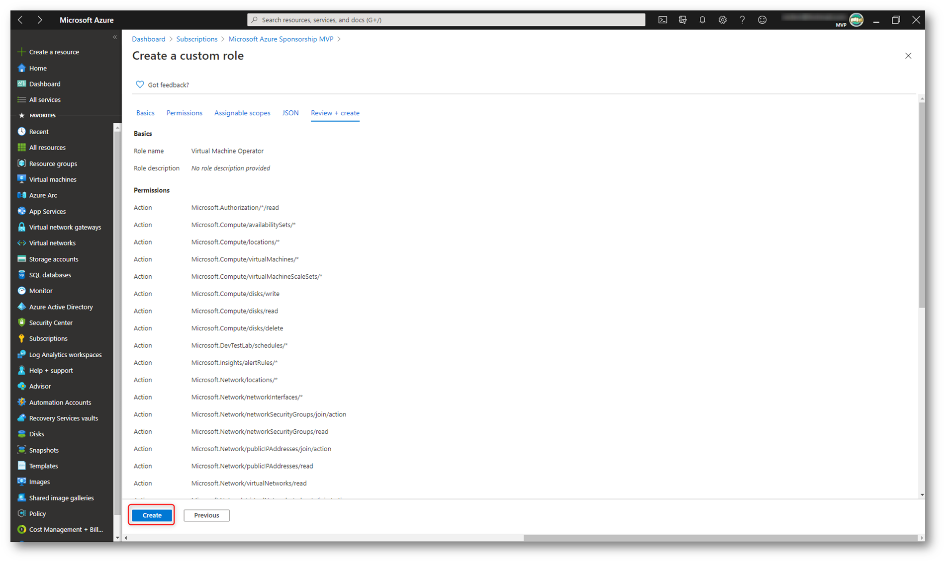Open the Dashboard breadcrumb link
This screenshot has height=563, width=946.
tap(149, 39)
